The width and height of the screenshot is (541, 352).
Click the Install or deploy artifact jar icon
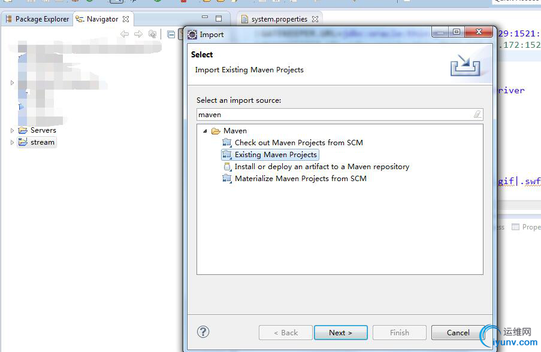click(x=227, y=167)
